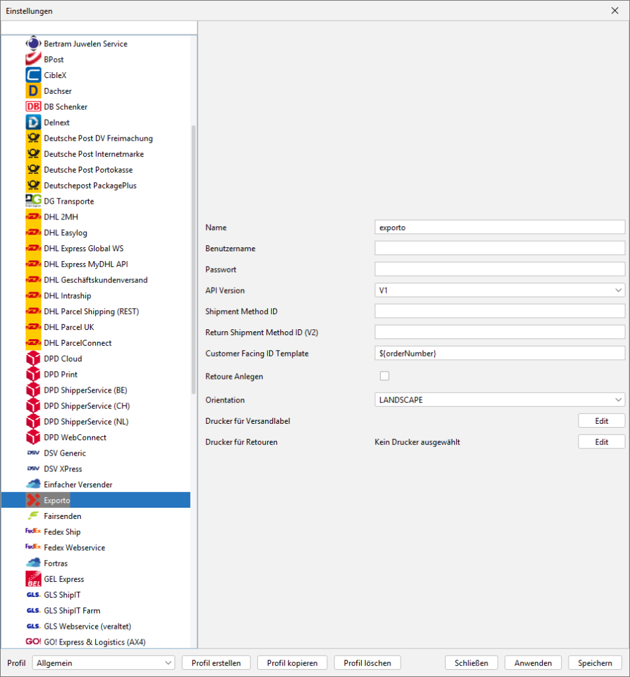Image resolution: width=630 pixels, height=677 pixels.
Task: Click the Dachser carrier icon
Action: (x=33, y=91)
